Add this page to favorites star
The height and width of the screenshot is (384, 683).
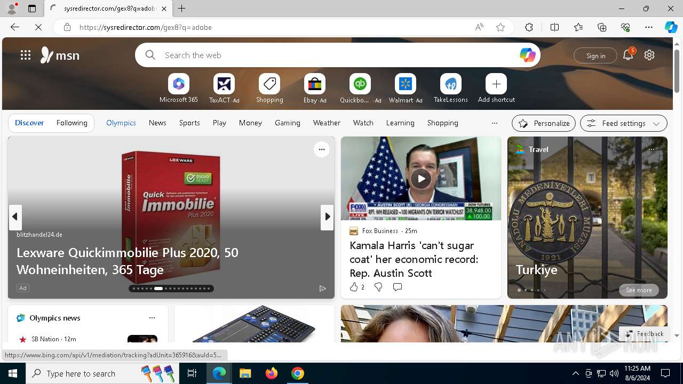[501, 27]
